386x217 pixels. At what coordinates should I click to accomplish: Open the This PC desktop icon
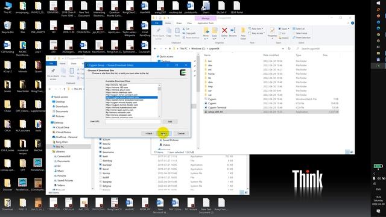point(7,7)
